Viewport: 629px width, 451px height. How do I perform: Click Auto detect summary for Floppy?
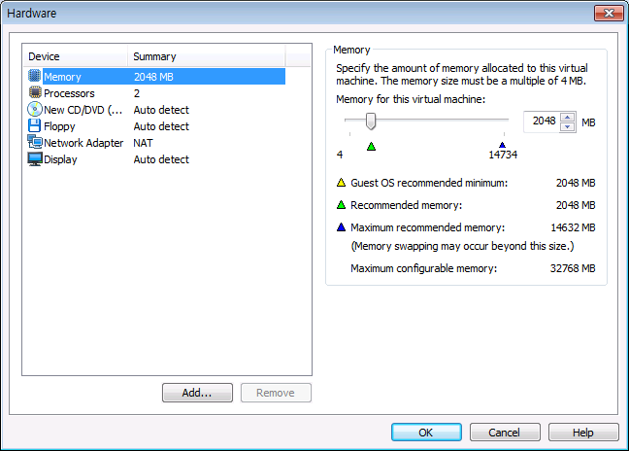tap(161, 126)
